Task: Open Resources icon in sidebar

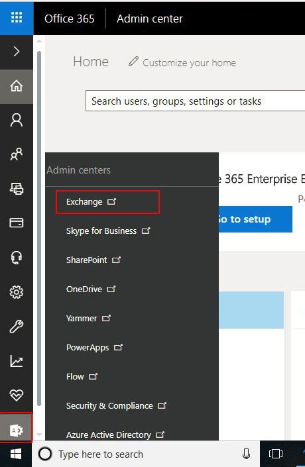Action: point(17,189)
